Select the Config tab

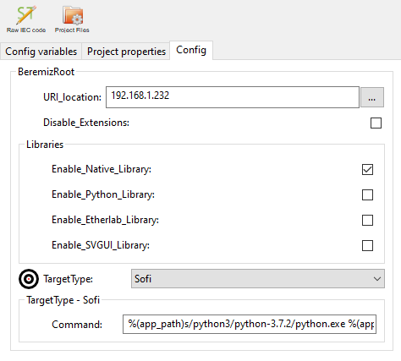pyautogui.click(x=191, y=50)
